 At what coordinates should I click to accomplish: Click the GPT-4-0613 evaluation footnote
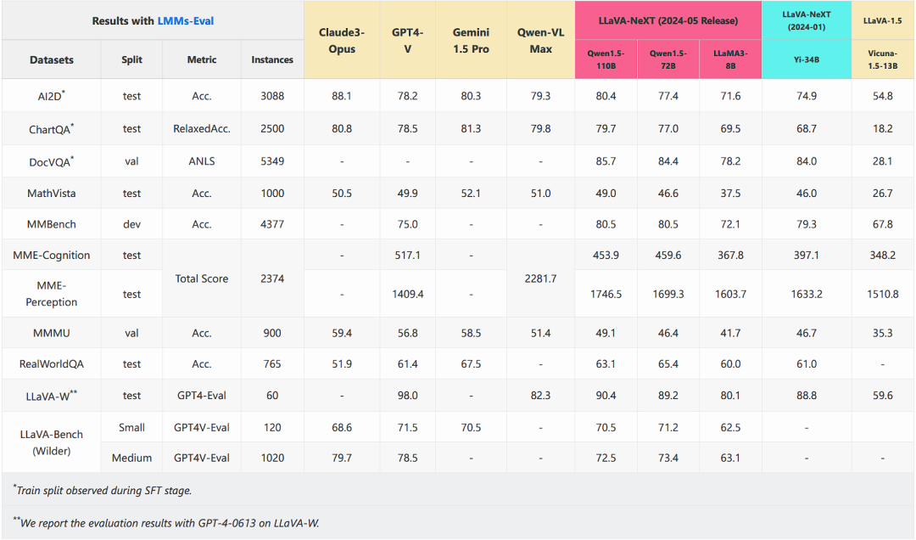[166, 522]
